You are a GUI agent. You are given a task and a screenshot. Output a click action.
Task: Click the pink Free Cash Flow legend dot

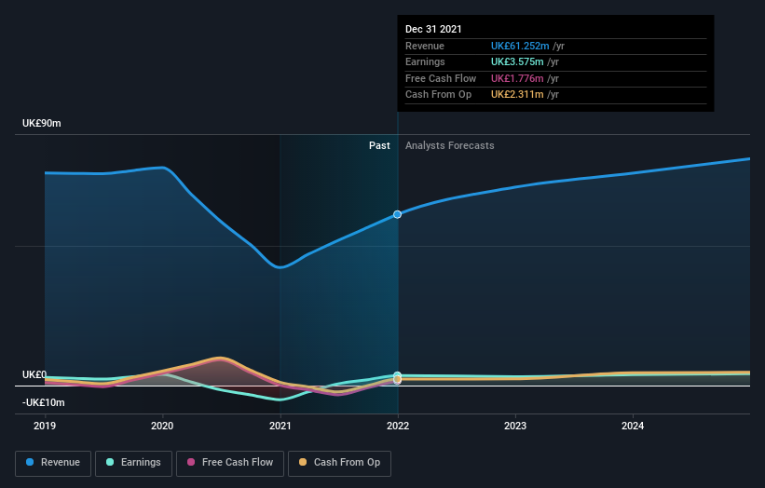191,462
